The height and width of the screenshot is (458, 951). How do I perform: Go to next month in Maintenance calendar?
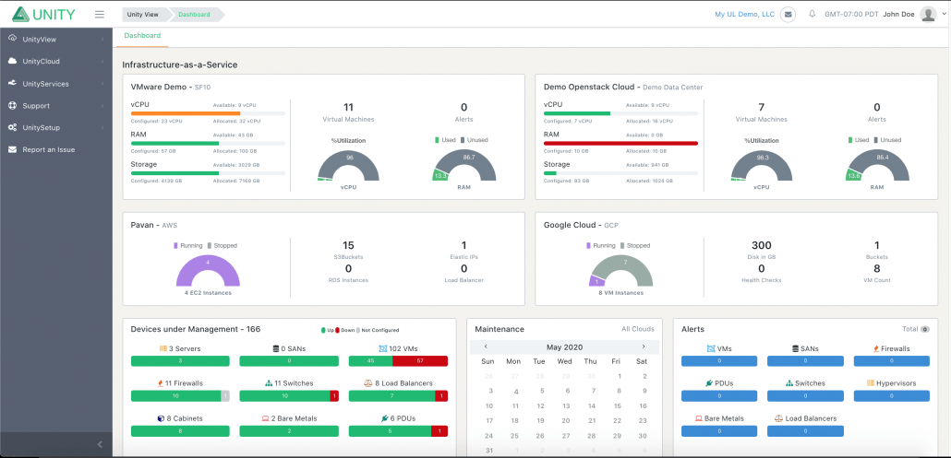[x=643, y=346]
